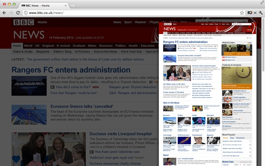Click the full-page screenshot preview popup
Viewport: 265px width, 166px height.
click(x=207, y=94)
